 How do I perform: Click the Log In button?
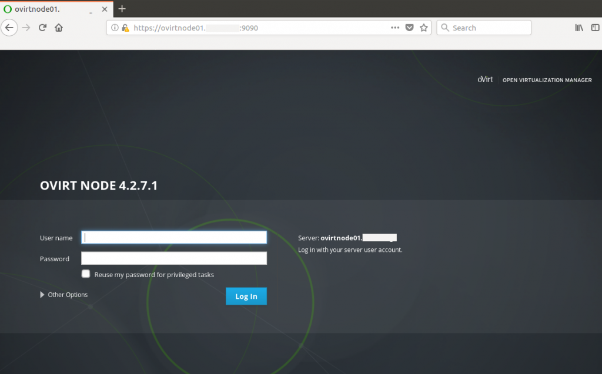246,296
